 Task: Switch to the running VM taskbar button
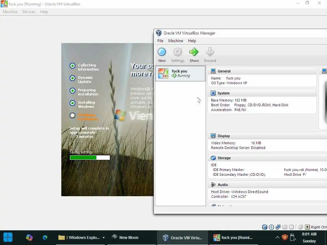tap(233, 237)
